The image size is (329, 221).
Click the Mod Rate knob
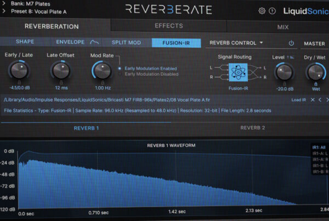103,71
